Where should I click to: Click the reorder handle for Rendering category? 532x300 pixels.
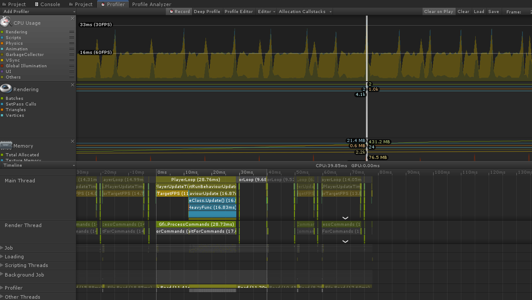(x=71, y=32)
